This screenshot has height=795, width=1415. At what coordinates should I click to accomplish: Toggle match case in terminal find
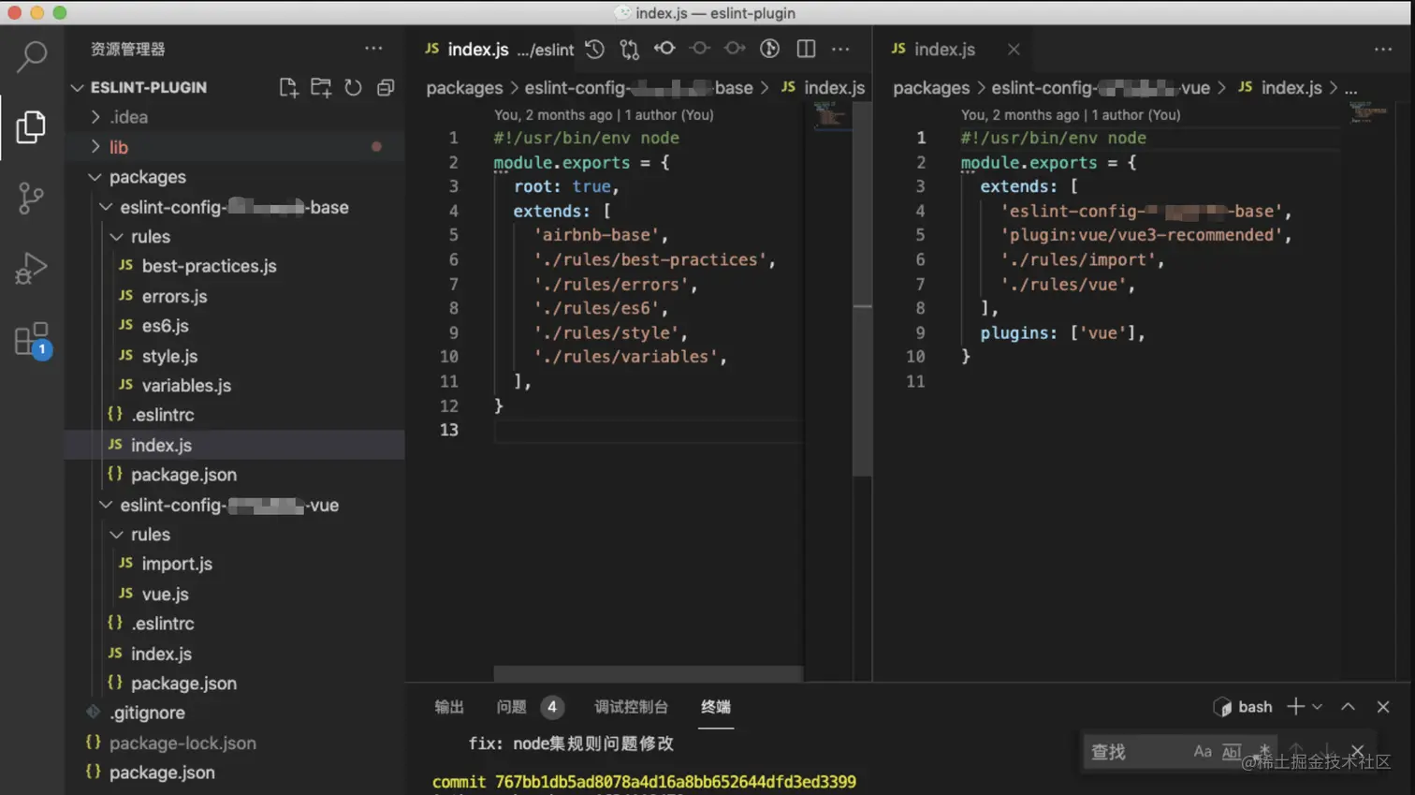1203,752
